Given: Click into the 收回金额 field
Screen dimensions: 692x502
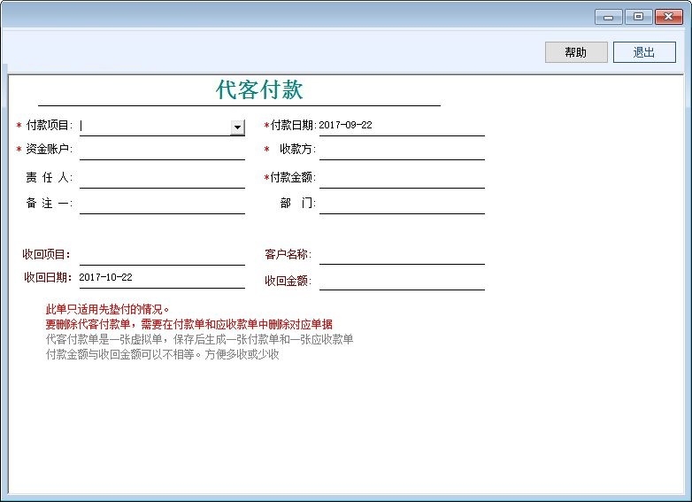Looking at the screenshot, I should (x=402, y=281).
